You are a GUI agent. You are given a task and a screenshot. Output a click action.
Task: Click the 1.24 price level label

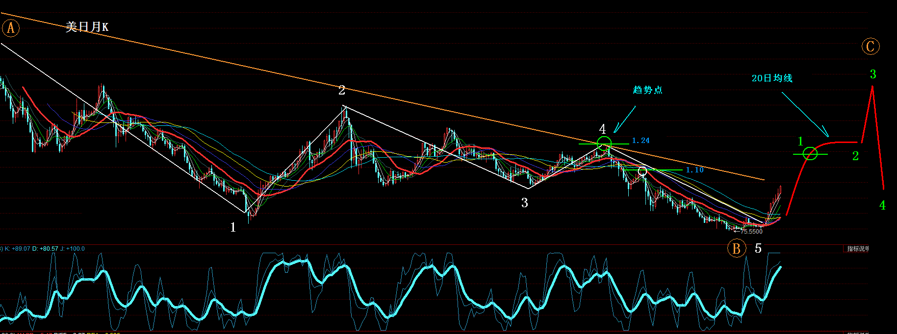pos(641,141)
